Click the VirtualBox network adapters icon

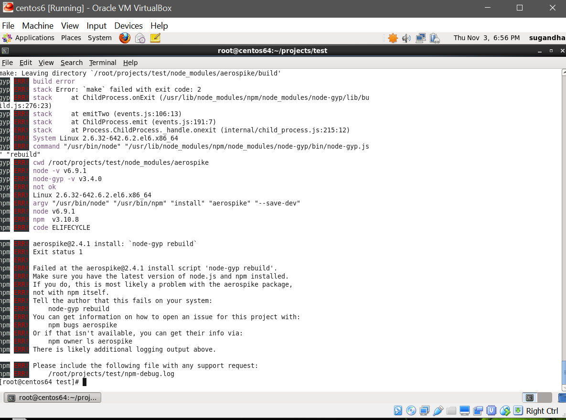click(425, 410)
